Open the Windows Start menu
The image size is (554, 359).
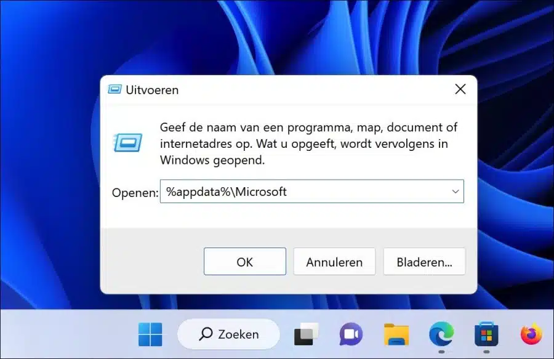150,334
